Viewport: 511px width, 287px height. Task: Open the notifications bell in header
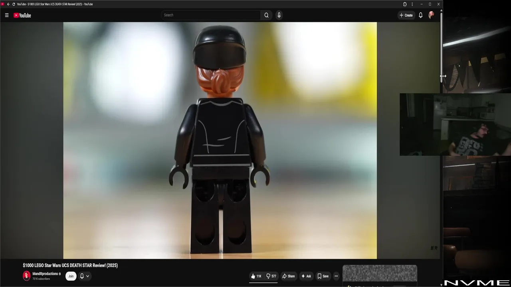(420, 15)
